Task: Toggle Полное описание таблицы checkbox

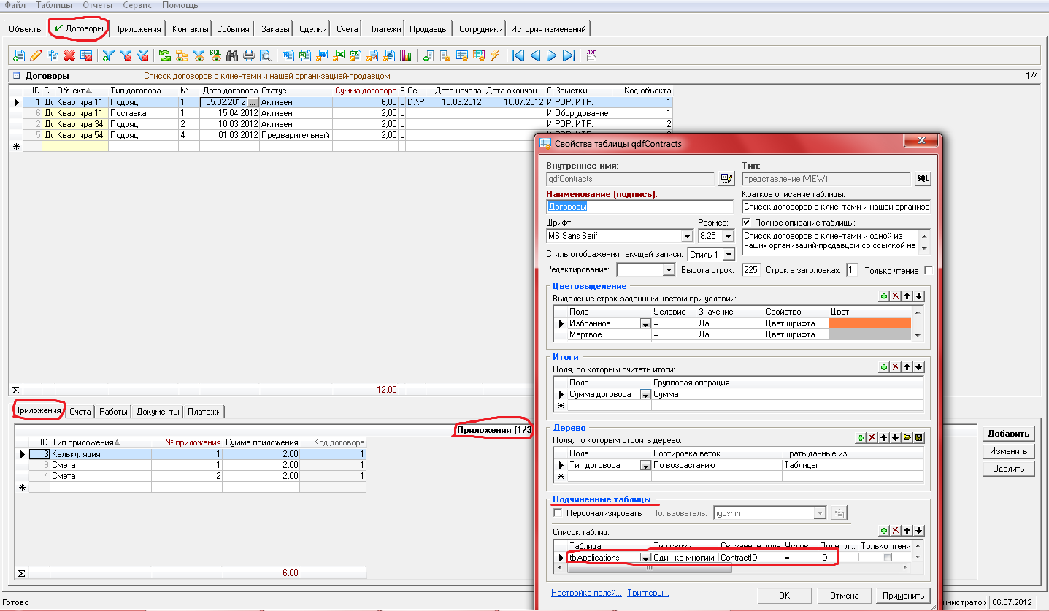Action: 747,222
